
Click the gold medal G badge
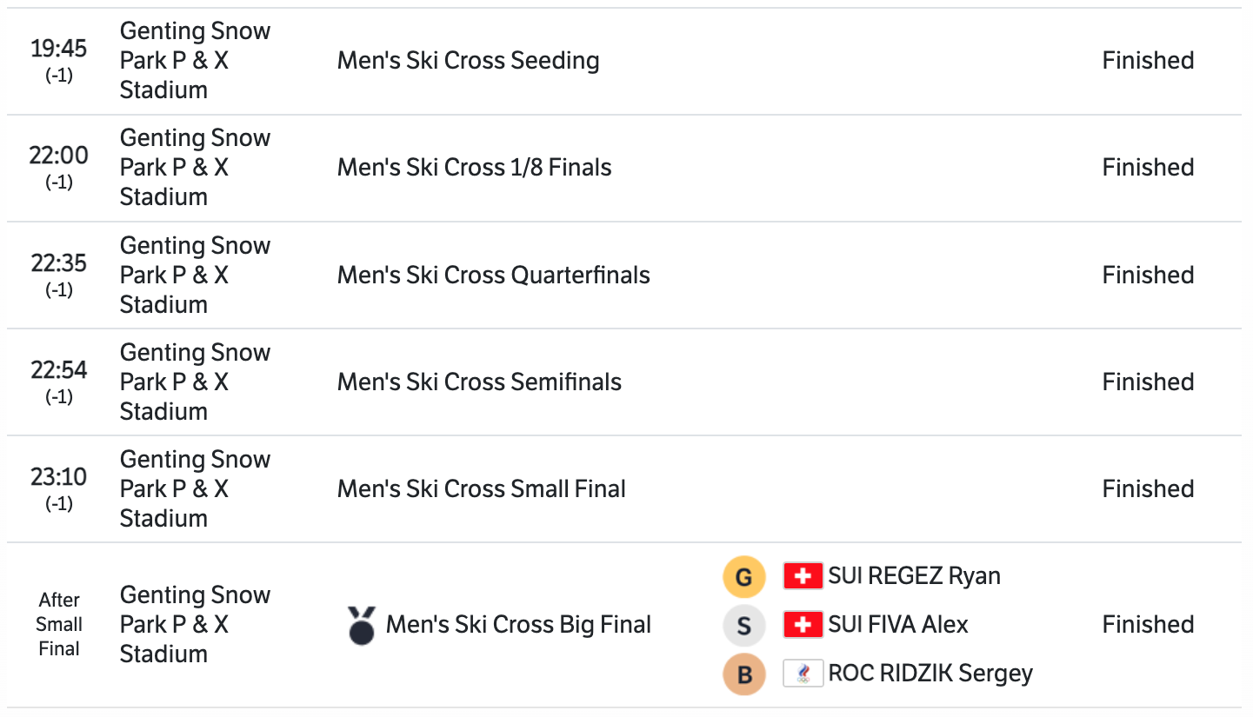point(743,577)
